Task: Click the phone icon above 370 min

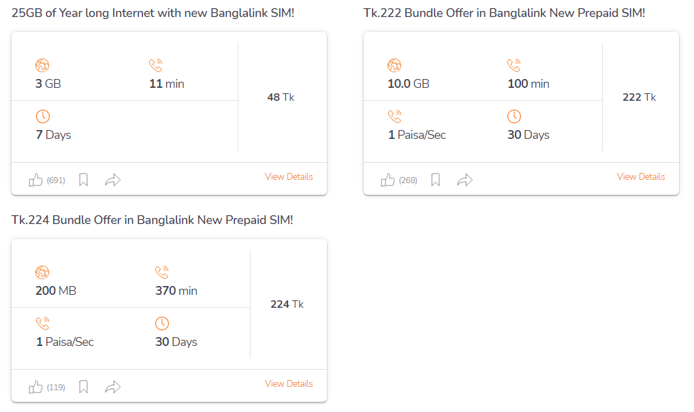Action: click(x=162, y=272)
